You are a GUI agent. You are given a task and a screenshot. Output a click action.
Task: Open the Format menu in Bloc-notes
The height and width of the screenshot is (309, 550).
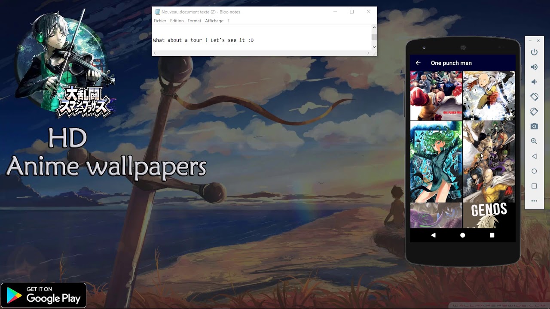click(194, 21)
